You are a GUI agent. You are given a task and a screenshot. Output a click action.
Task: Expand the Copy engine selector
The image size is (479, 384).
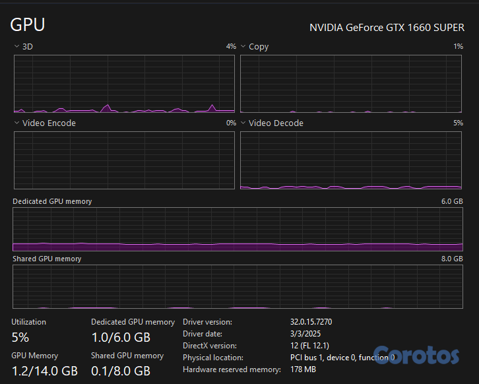[x=243, y=47]
